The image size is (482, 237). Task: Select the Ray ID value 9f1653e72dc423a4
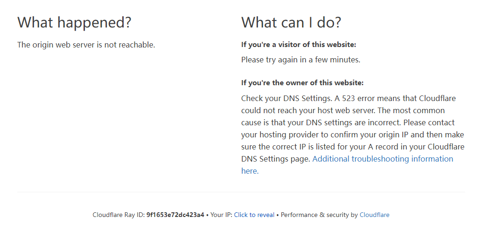(x=175, y=215)
